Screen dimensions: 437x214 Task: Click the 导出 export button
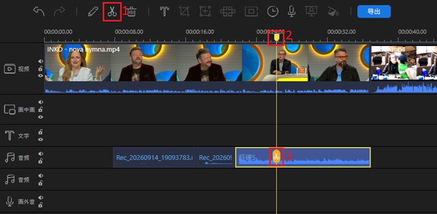tap(374, 11)
